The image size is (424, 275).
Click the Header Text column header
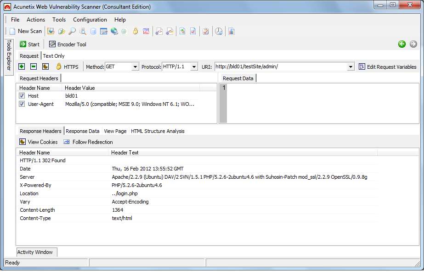[243, 153]
